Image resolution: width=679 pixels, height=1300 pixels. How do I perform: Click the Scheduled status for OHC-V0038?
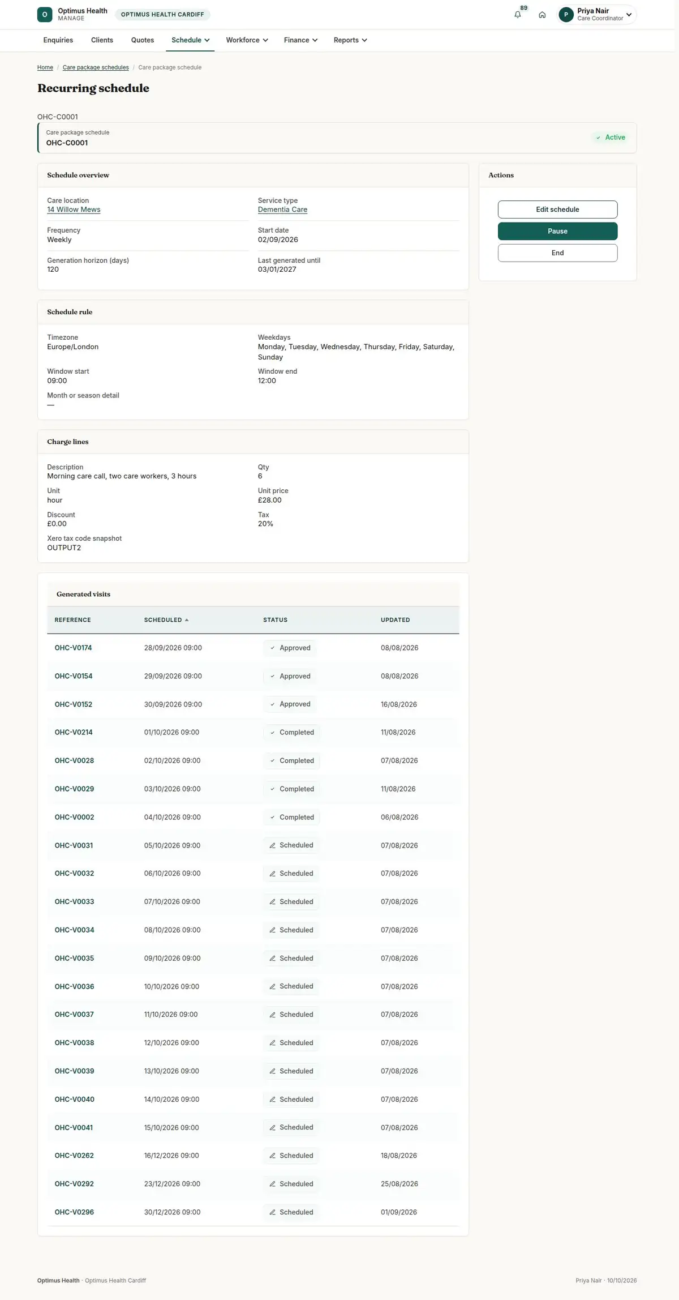click(291, 1043)
